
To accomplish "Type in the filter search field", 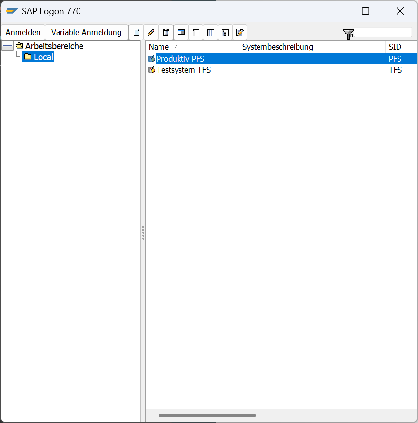I will 383,33.
